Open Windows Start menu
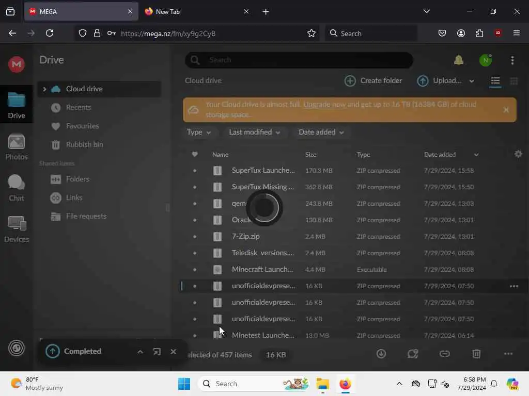 [184, 384]
